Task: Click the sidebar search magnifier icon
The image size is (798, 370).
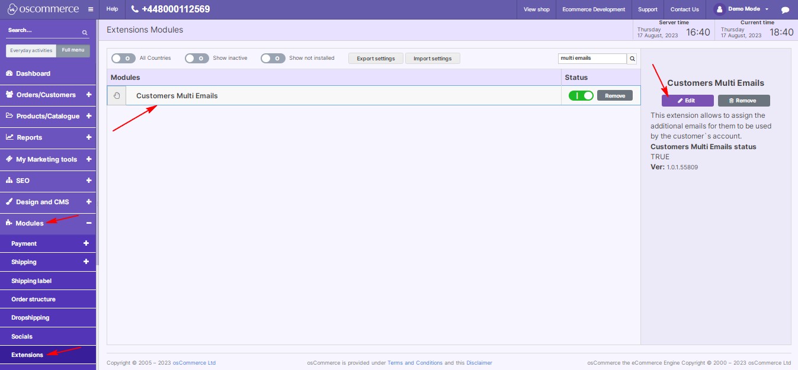Action: pos(85,33)
